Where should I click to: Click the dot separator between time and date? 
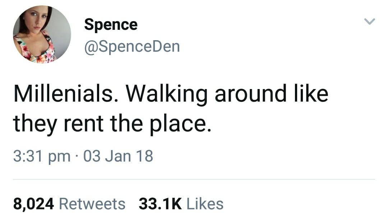coord(77,157)
